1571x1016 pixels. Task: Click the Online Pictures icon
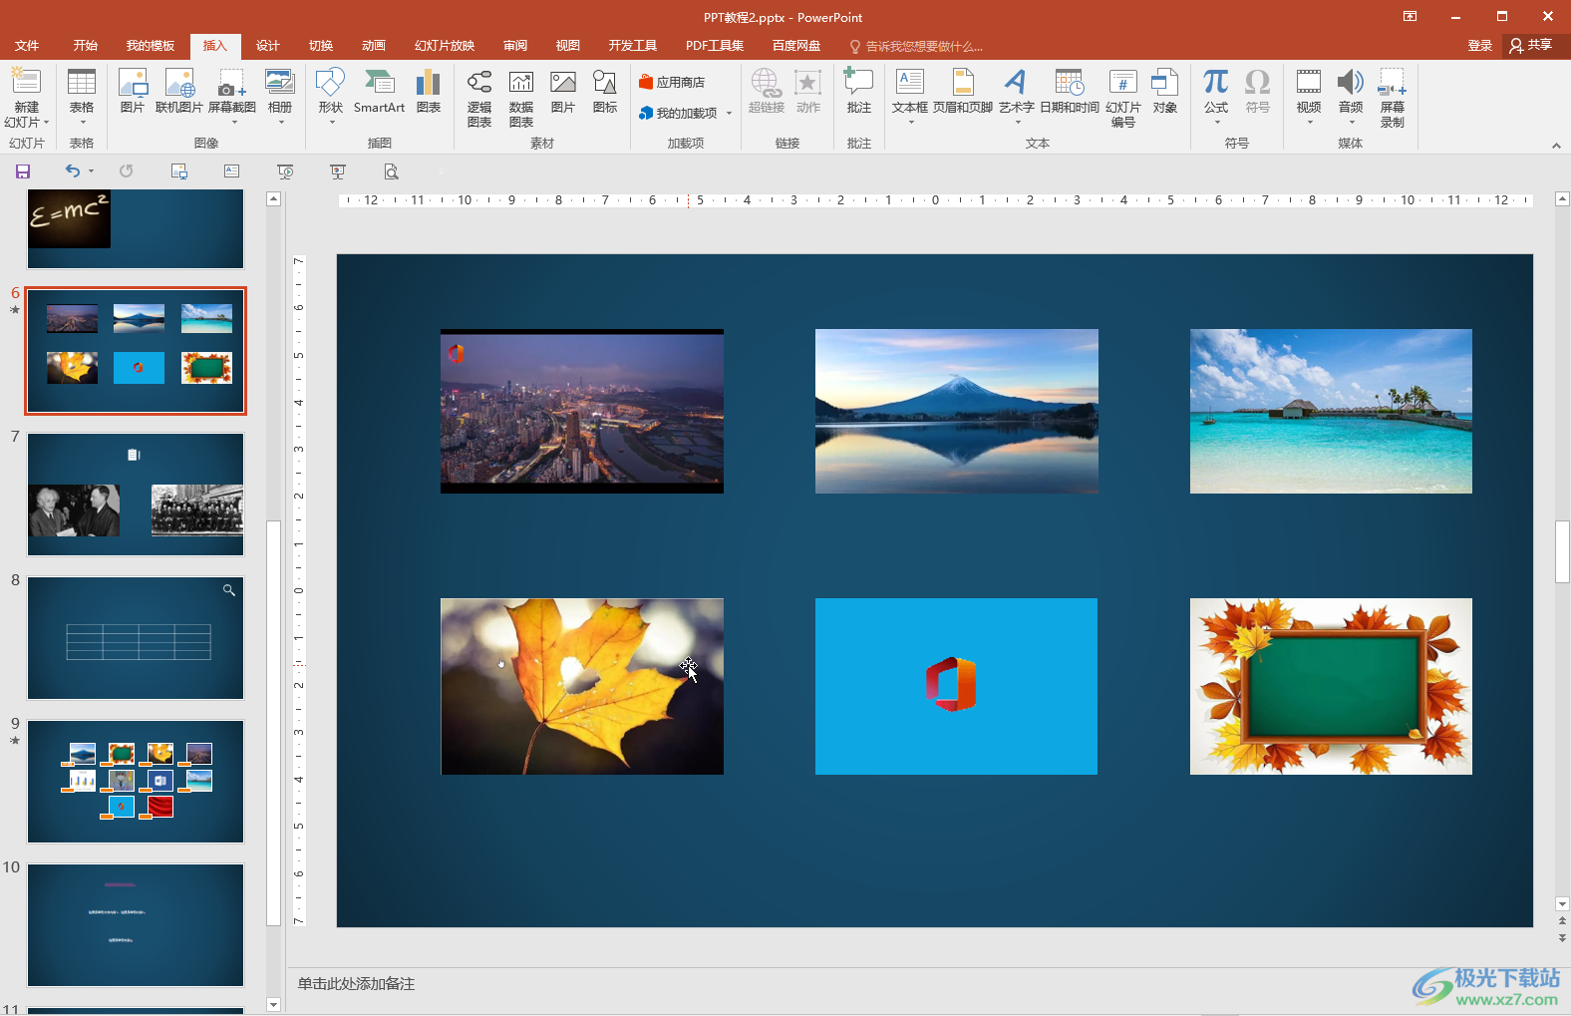click(179, 91)
